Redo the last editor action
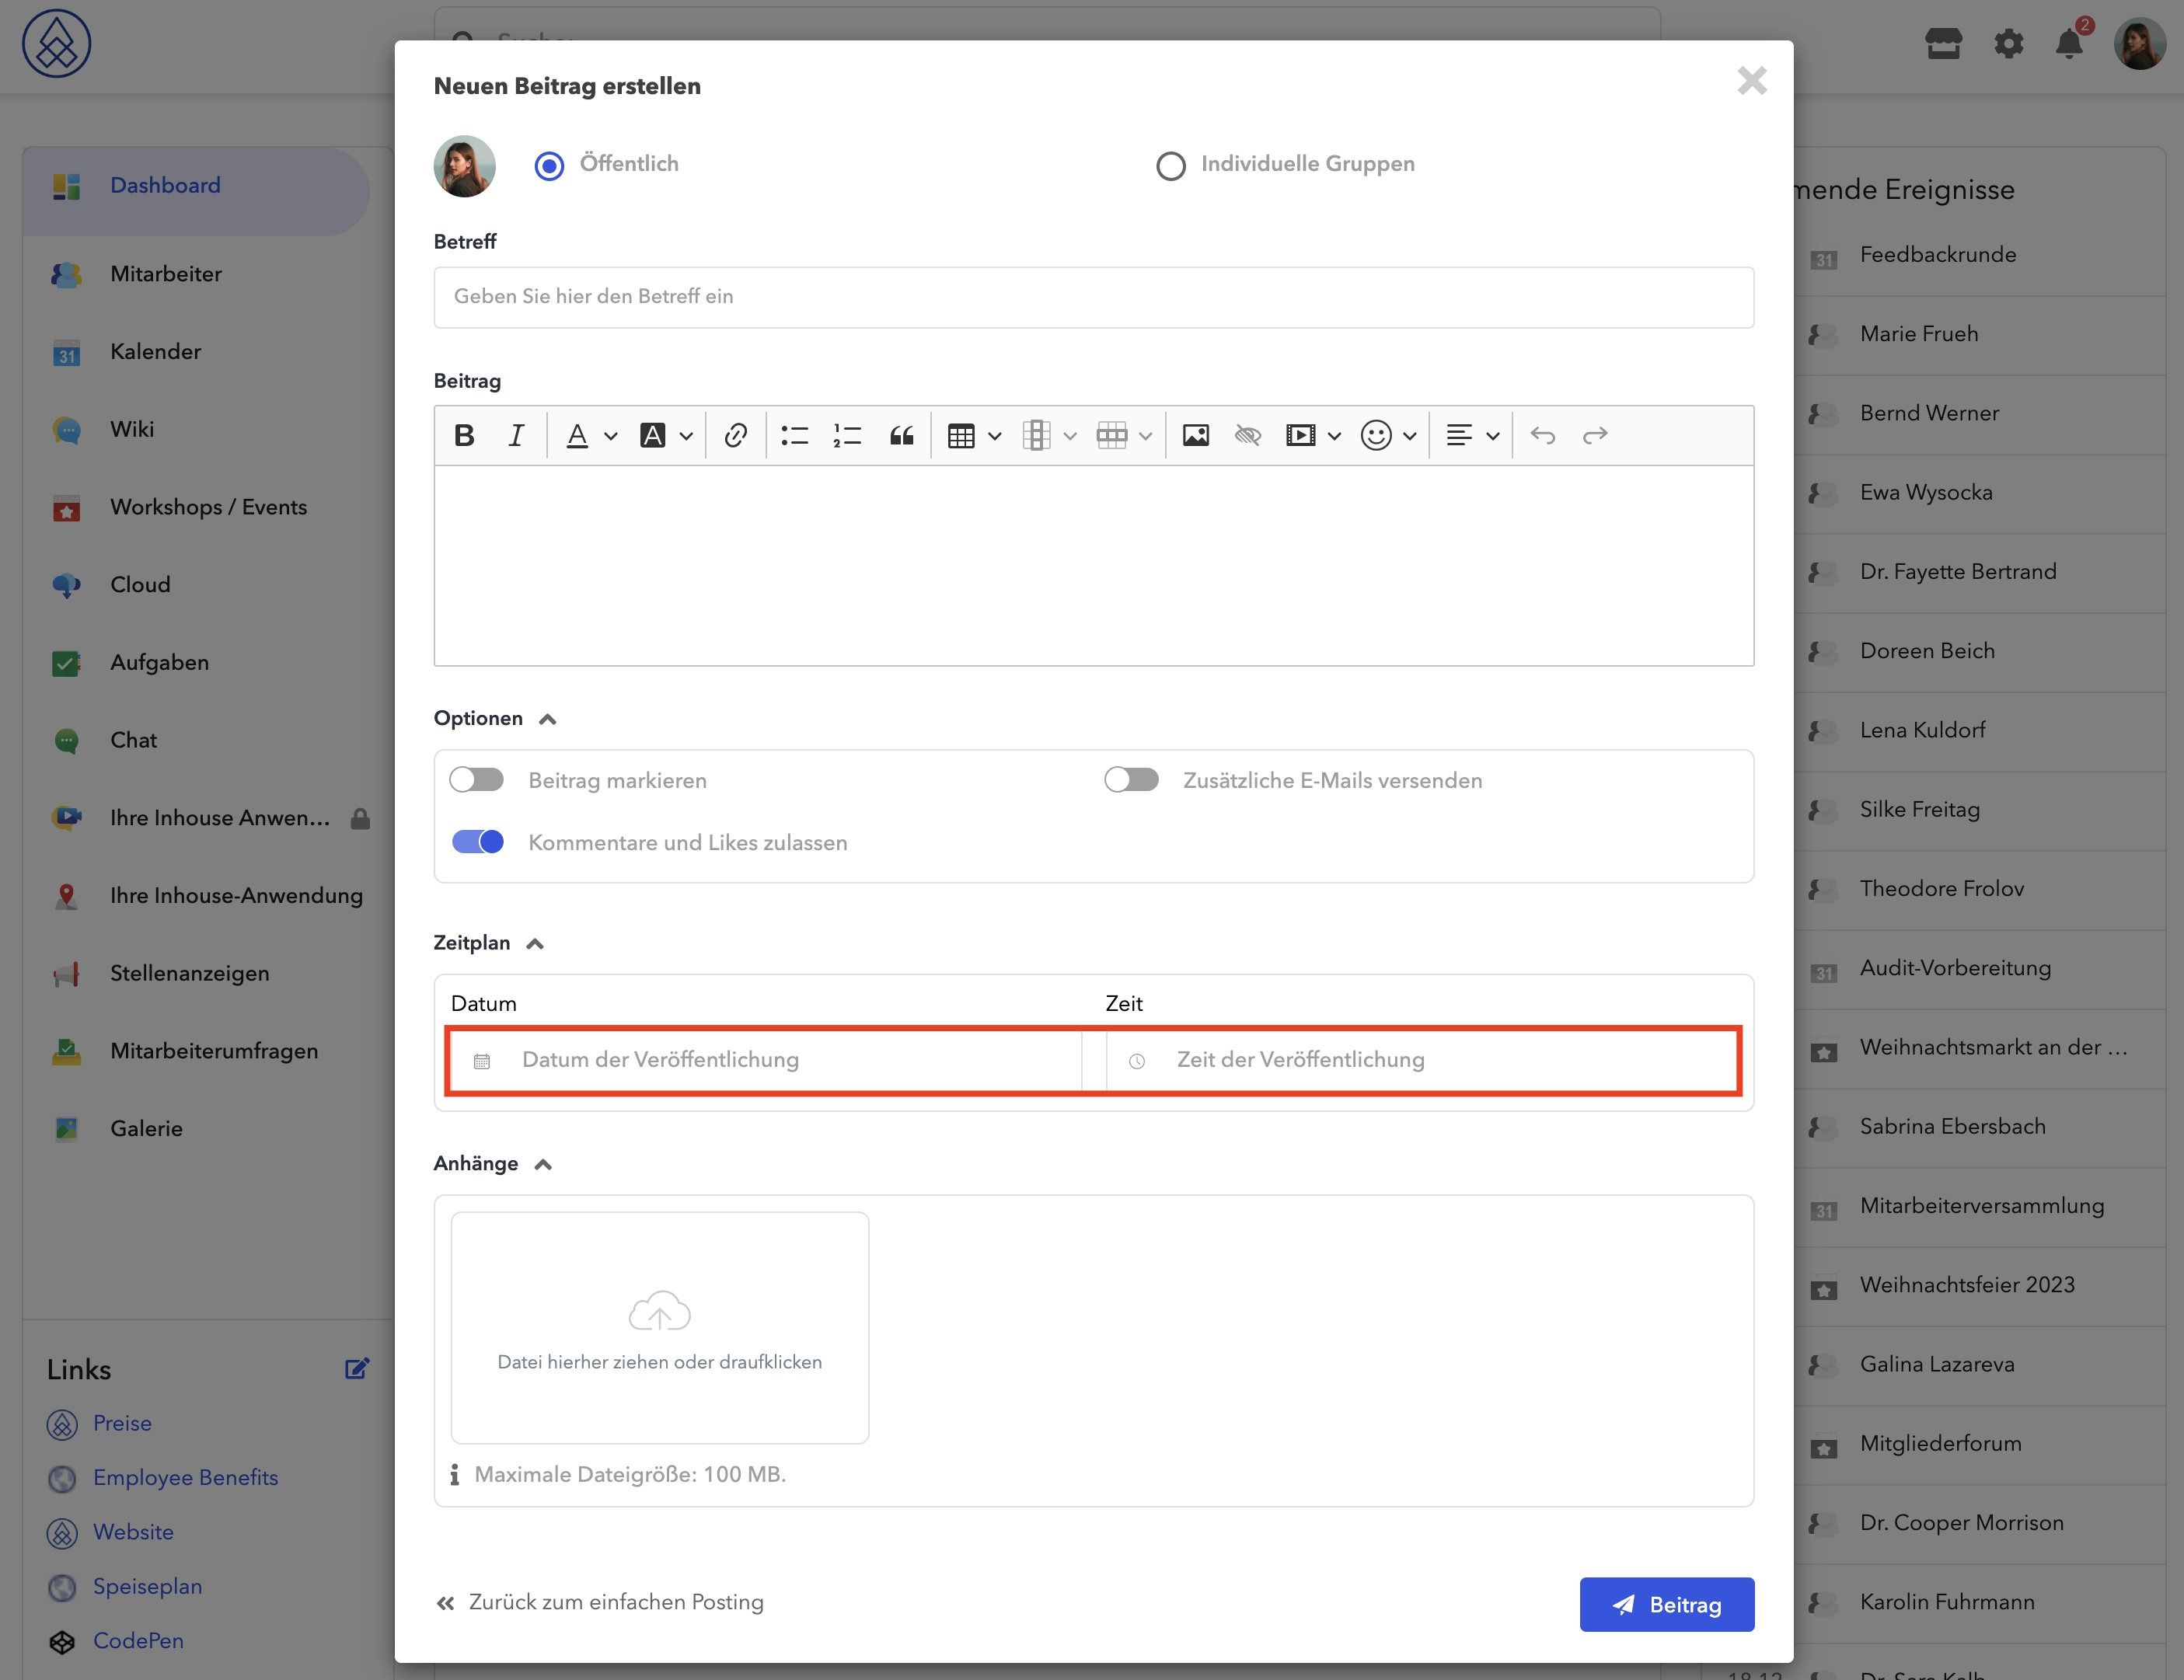Image resolution: width=2184 pixels, height=1680 pixels. [x=1595, y=435]
